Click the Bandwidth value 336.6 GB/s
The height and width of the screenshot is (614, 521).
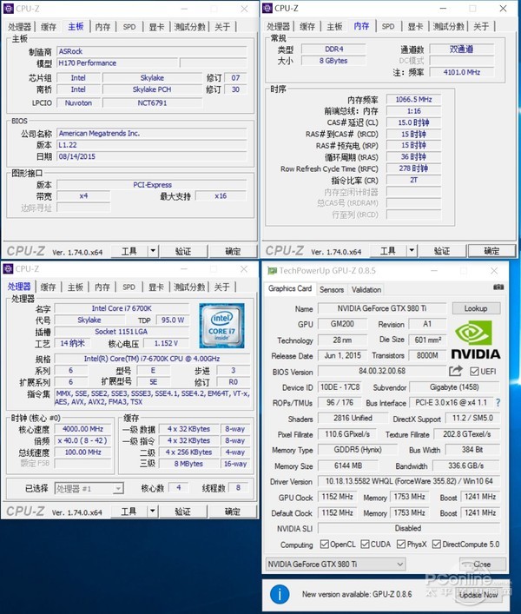coord(465,465)
